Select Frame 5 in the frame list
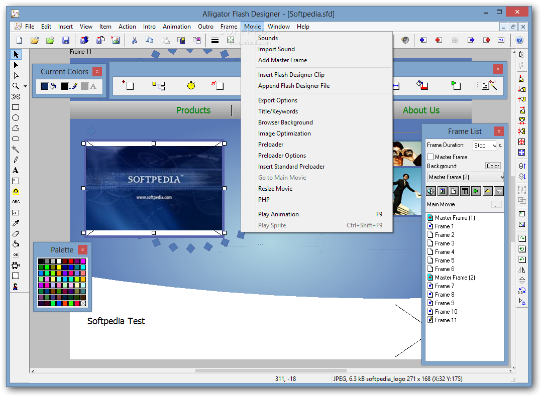 click(x=444, y=260)
